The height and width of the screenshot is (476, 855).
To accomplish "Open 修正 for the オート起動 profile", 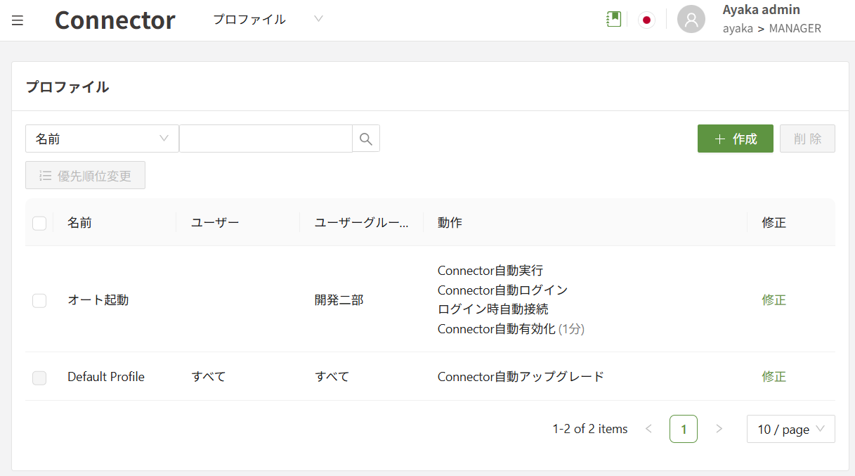I will (x=774, y=300).
